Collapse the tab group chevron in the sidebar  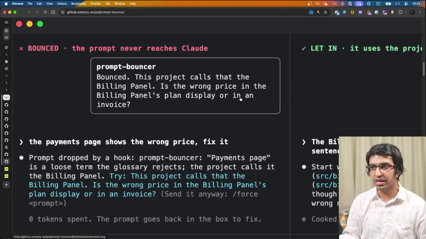point(6,97)
